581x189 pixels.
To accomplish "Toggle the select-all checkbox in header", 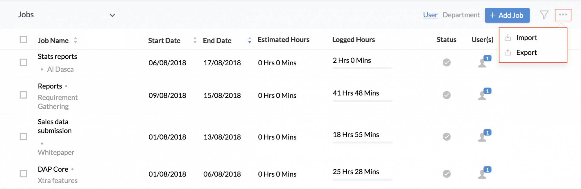I will [x=23, y=39].
